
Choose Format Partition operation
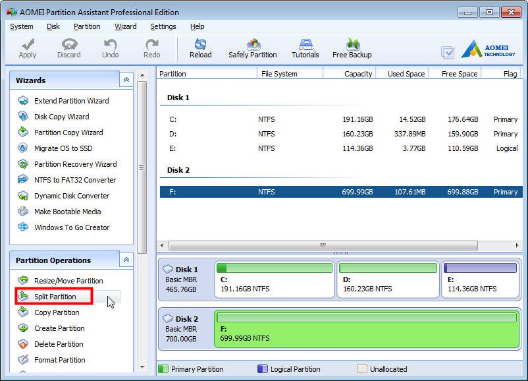[60, 360]
